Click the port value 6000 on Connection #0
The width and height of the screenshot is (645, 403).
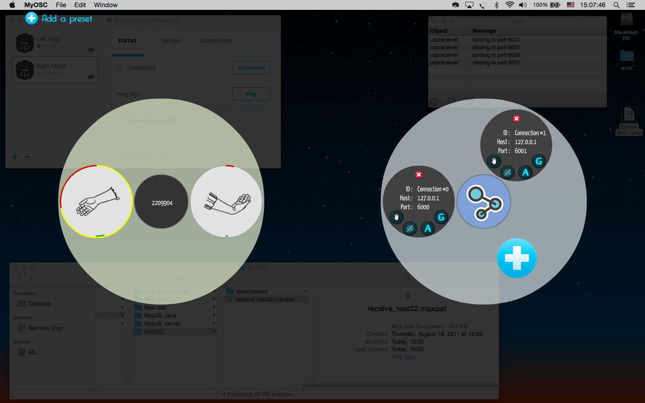click(423, 207)
